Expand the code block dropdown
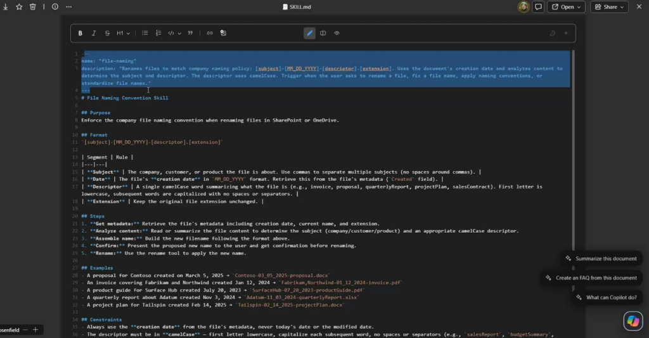 175,33
